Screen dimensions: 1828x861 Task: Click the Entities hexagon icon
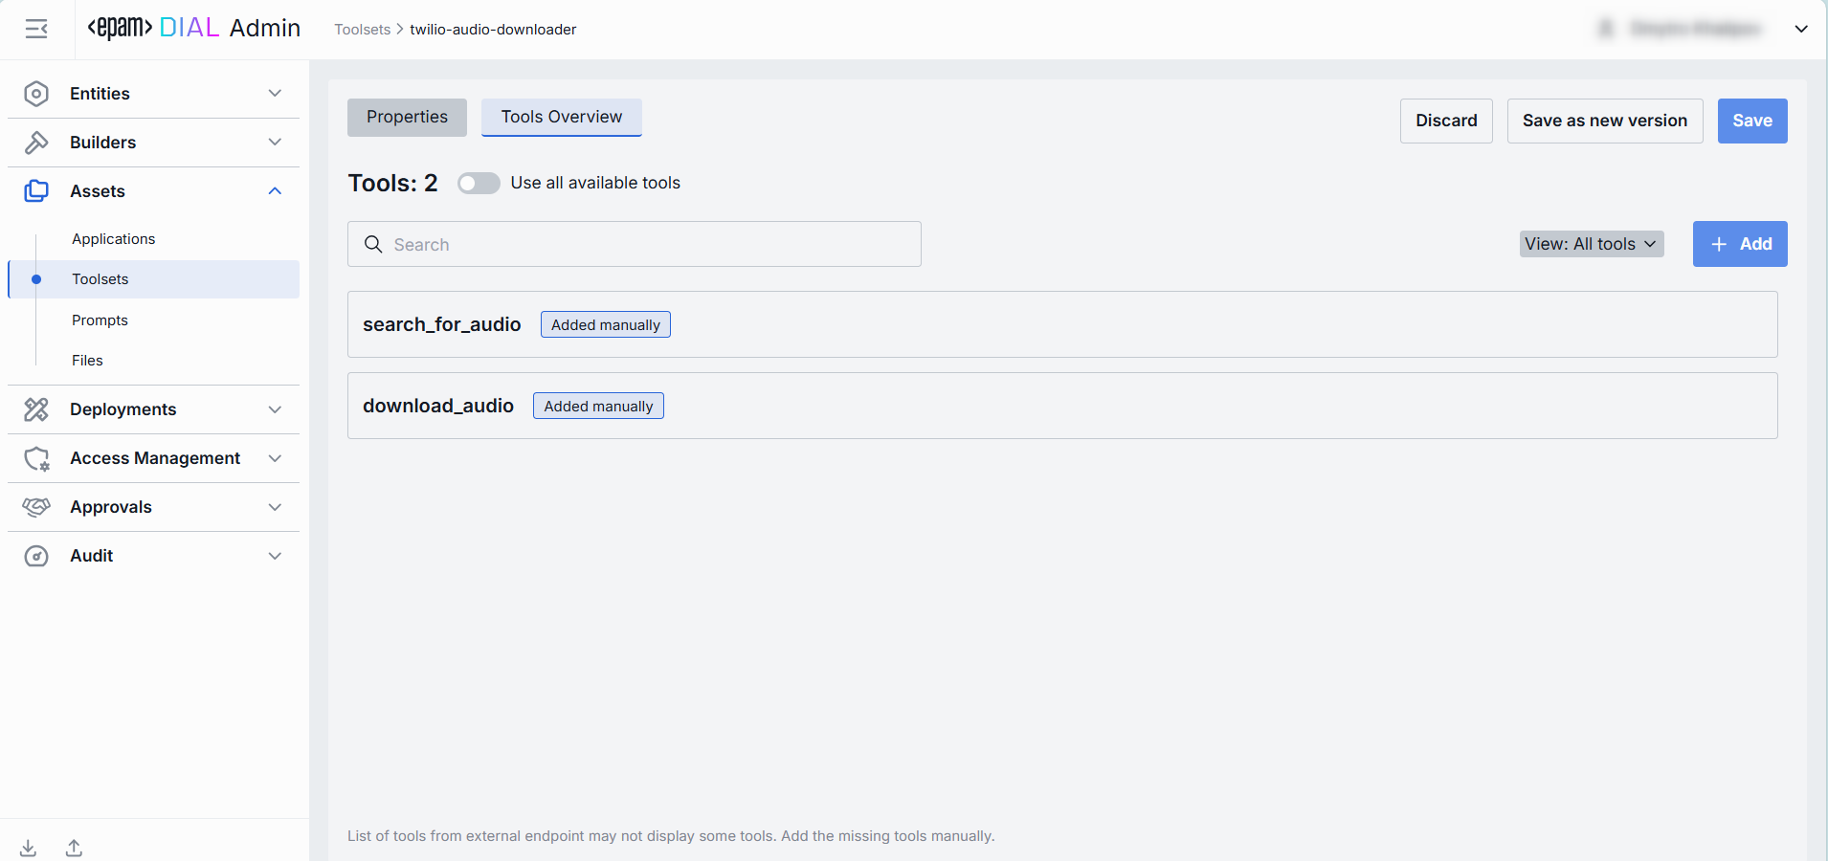pos(36,94)
